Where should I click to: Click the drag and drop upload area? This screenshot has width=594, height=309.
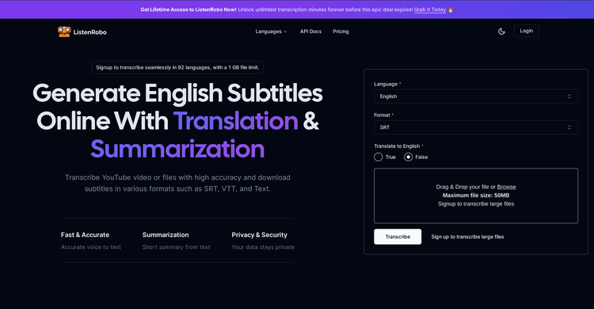click(476, 196)
